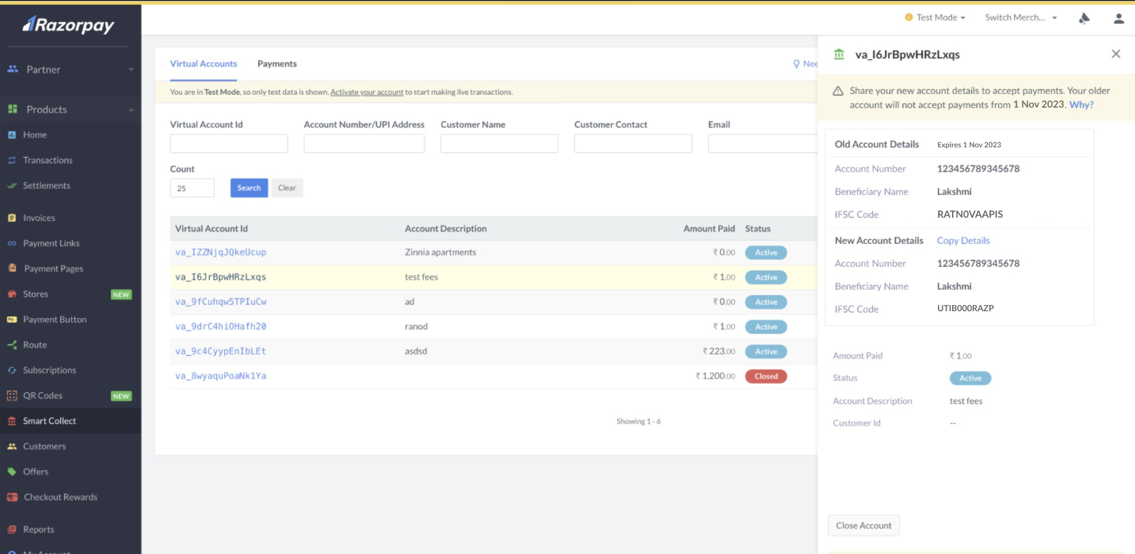Viewport: 1135px width, 554px height.
Task: Open the Switch Merchant dropdown
Action: 1021,17
